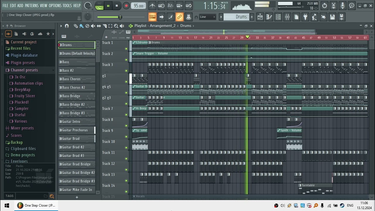
Task: Open the Mixer icon
Action: point(287,17)
